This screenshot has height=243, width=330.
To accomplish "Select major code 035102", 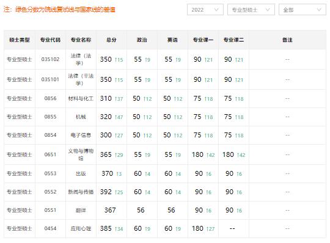I will pos(50,59).
